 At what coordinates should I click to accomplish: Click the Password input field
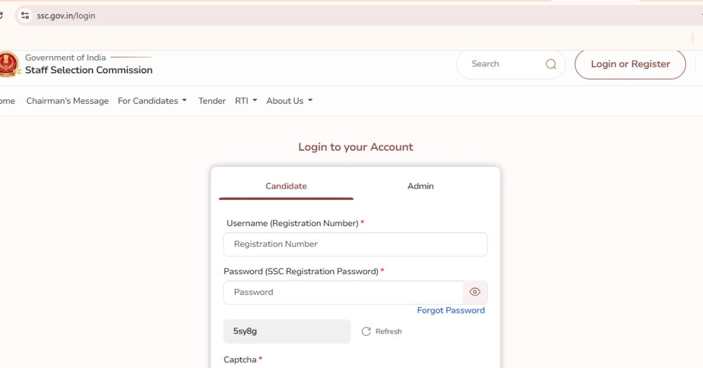coord(343,292)
